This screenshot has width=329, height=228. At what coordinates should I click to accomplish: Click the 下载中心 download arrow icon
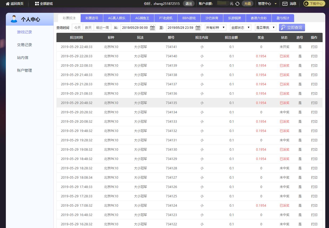pyautogui.click(x=306, y=4)
